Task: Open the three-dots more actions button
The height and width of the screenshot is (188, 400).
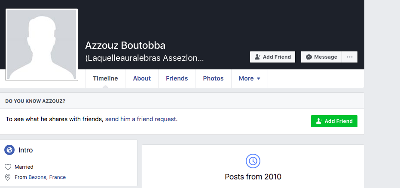Action: [x=350, y=57]
